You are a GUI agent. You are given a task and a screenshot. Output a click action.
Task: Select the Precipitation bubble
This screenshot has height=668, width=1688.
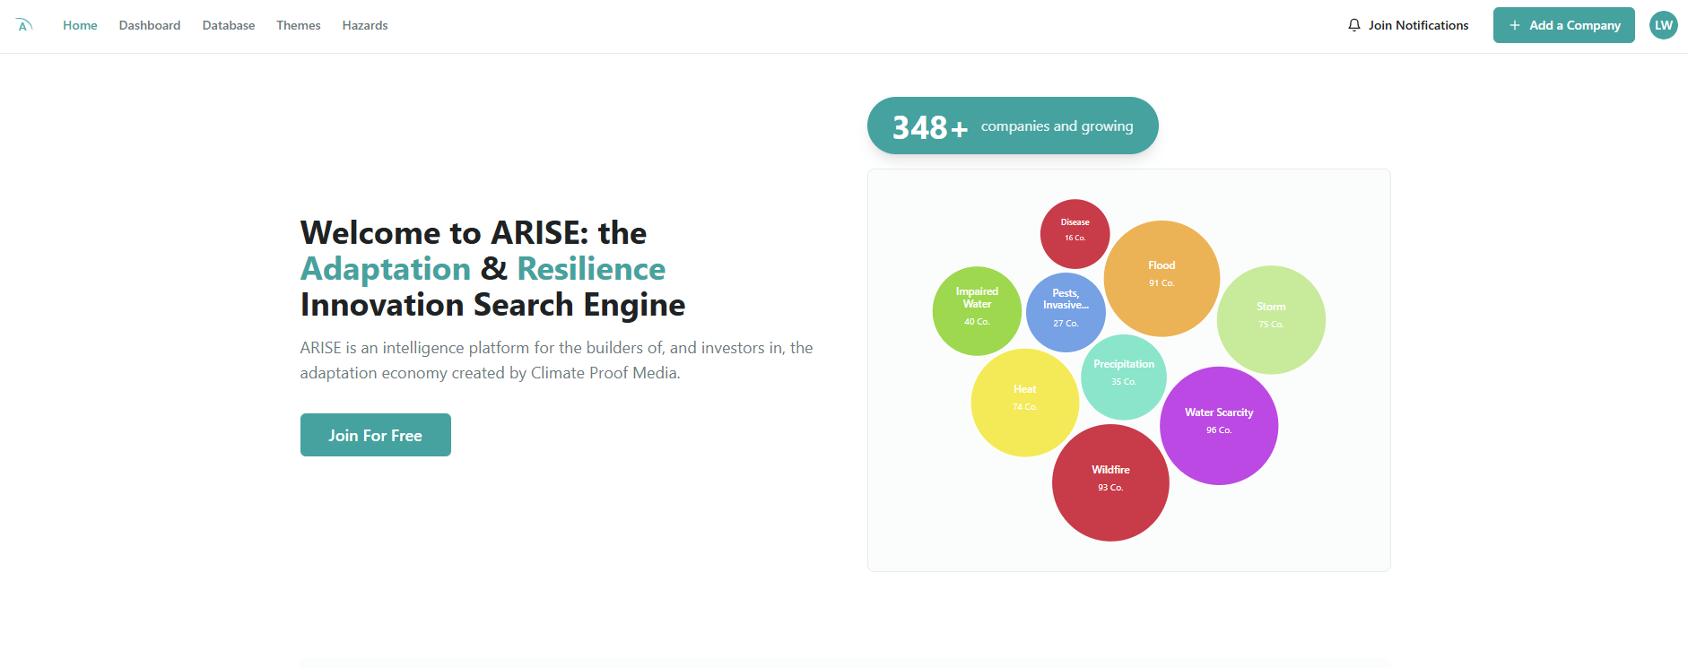point(1124,377)
